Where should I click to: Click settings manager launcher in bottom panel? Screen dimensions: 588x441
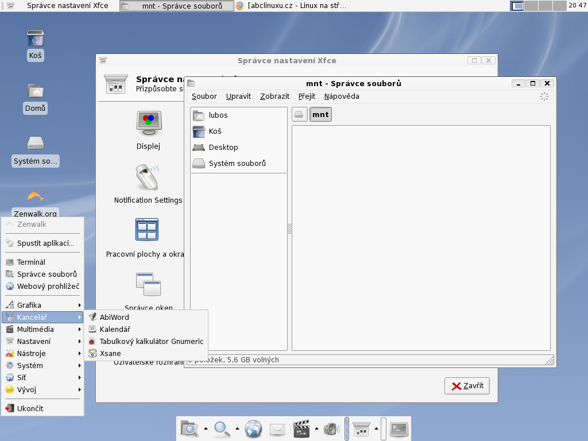[362, 428]
